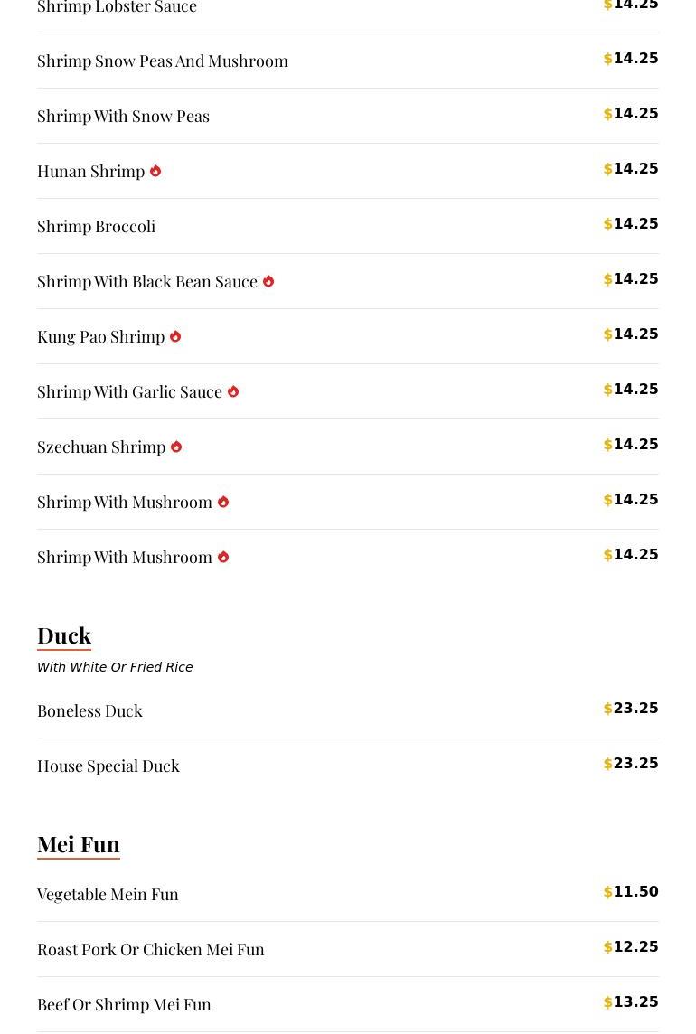Click the $11.50 price of Vegetable Mein Fun

631,892
